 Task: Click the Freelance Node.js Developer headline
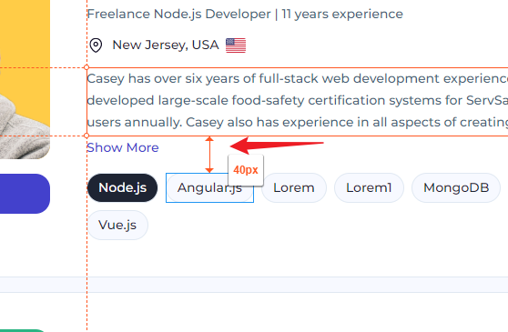[245, 14]
